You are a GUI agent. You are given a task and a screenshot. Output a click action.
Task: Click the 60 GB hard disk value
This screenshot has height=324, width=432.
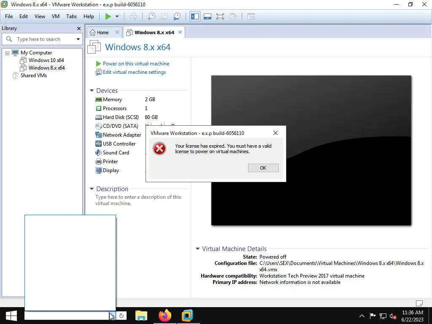[x=151, y=117]
